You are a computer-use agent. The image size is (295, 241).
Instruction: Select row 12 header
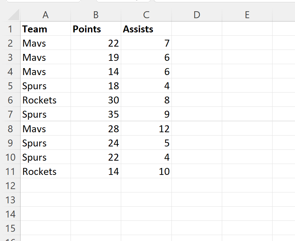pos(10,186)
